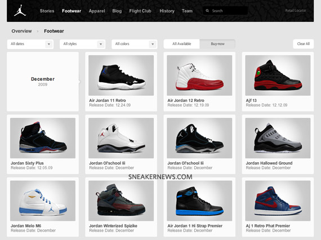Click "Release Date: 12.12.09" text
The image size is (321, 240).
(x=266, y=105)
